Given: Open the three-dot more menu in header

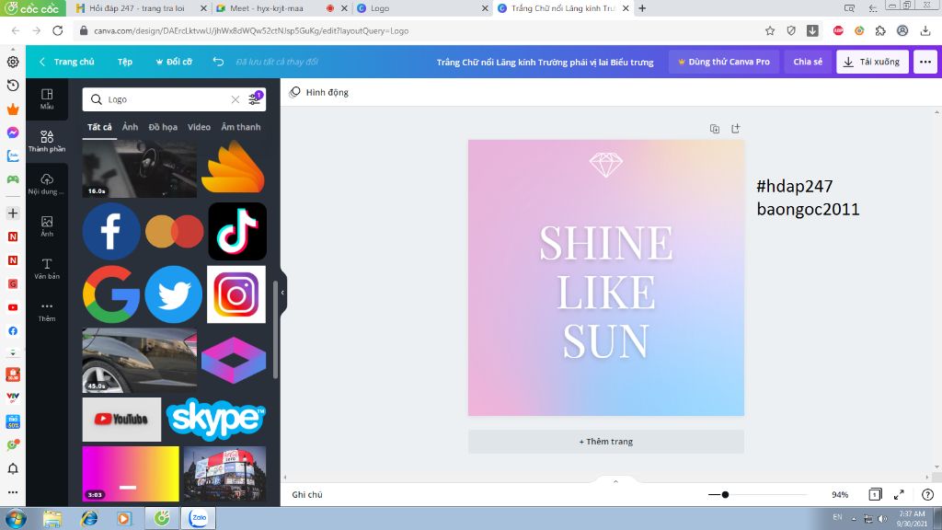Looking at the screenshot, I should (x=925, y=62).
